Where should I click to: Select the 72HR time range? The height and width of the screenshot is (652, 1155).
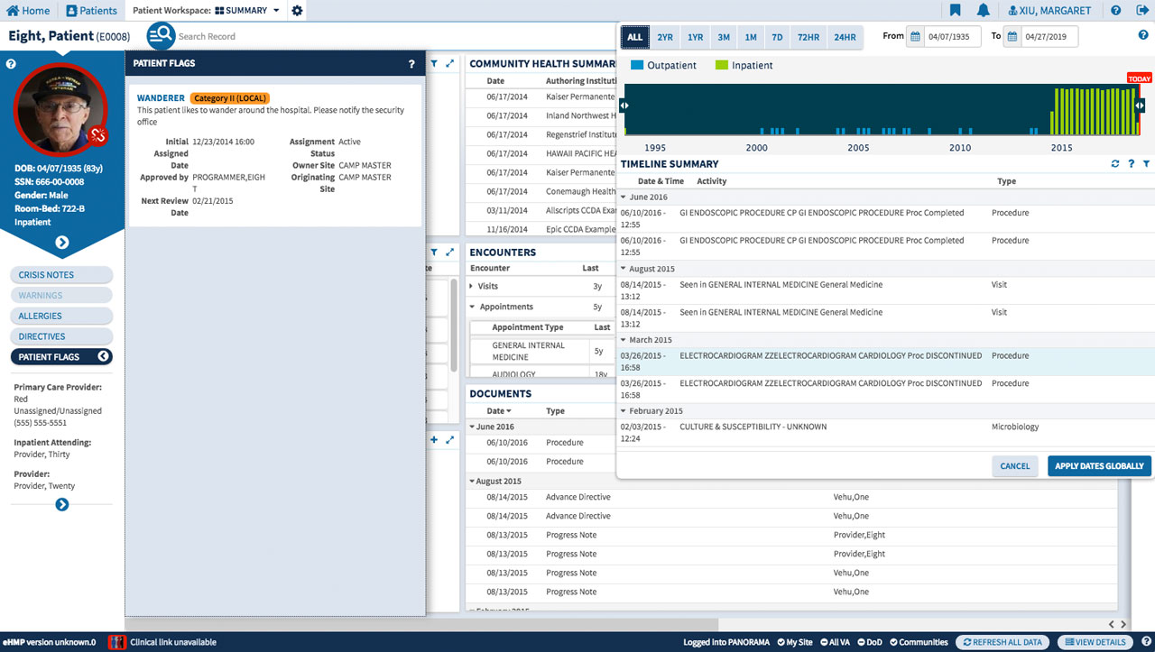[x=808, y=37]
